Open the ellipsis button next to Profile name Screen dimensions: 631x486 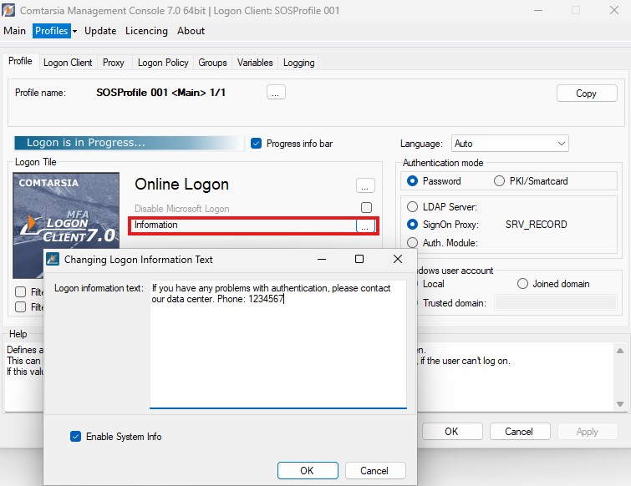[277, 93]
